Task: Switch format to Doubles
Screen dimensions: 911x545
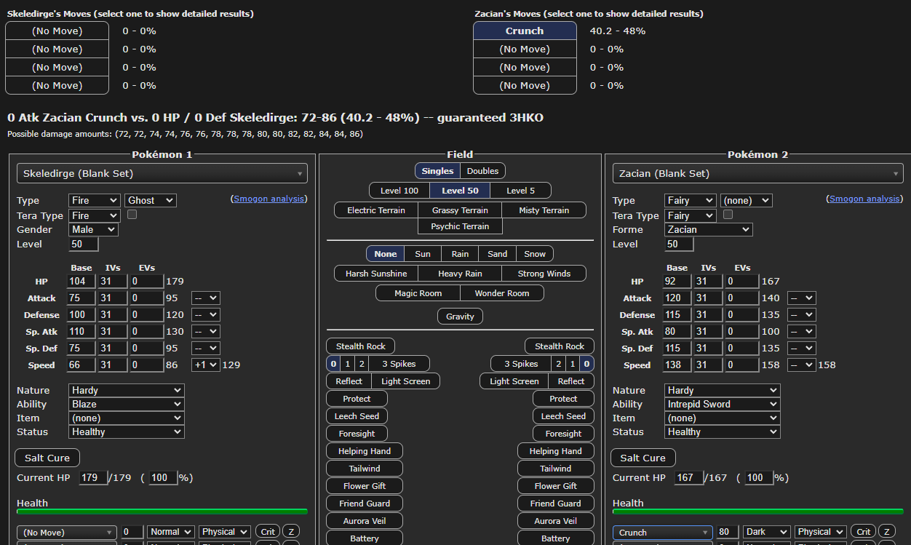Action: 482,171
